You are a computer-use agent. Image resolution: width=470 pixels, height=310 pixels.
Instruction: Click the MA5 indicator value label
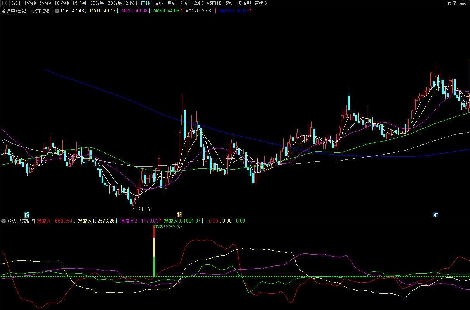(x=72, y=11)
